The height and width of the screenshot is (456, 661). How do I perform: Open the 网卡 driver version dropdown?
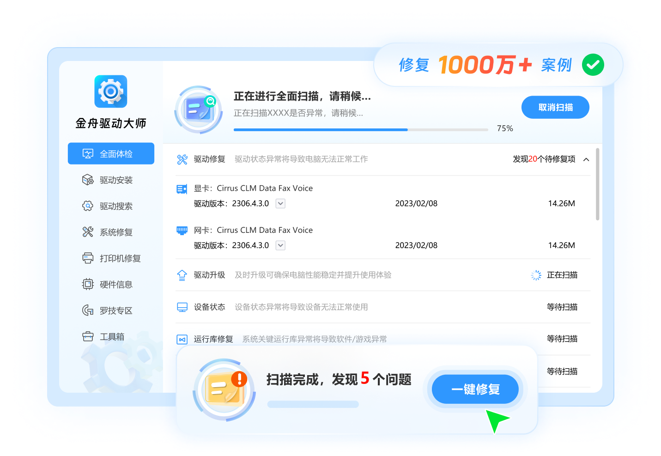pos(280,245)
